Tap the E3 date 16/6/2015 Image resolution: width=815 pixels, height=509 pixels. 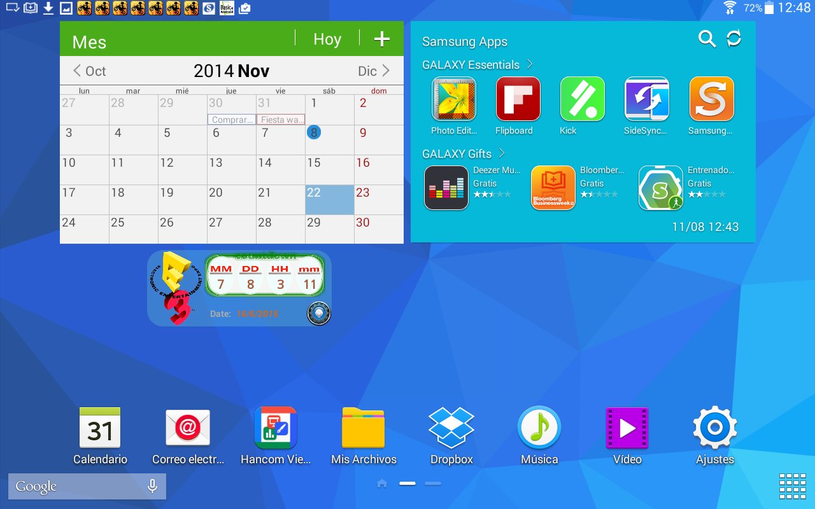coord(257,314)
